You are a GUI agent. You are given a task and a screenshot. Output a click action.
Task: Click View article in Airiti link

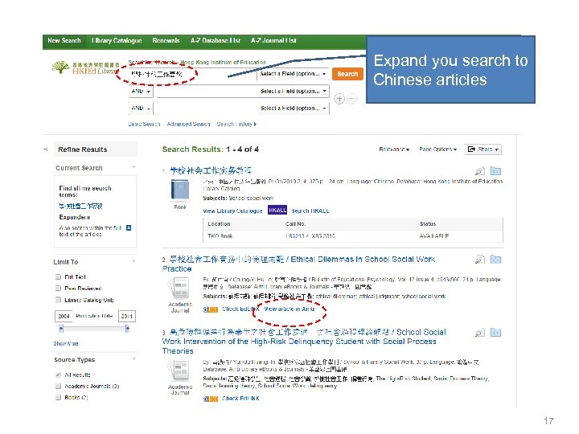coord(289,309)
